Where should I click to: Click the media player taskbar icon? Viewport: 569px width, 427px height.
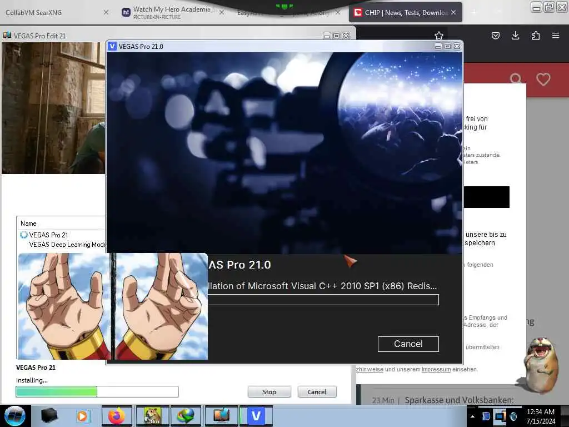pos(83,416)
